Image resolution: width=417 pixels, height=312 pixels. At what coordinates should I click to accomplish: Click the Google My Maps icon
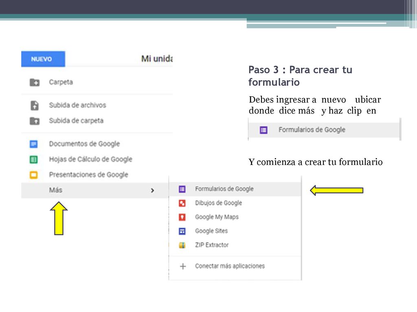tap(182, 217)
